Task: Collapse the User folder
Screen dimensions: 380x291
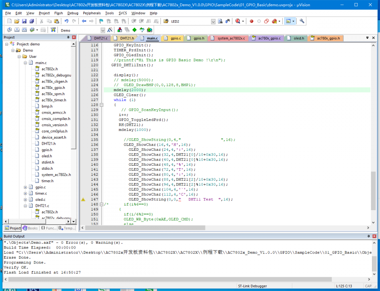Action: [19, 57]
